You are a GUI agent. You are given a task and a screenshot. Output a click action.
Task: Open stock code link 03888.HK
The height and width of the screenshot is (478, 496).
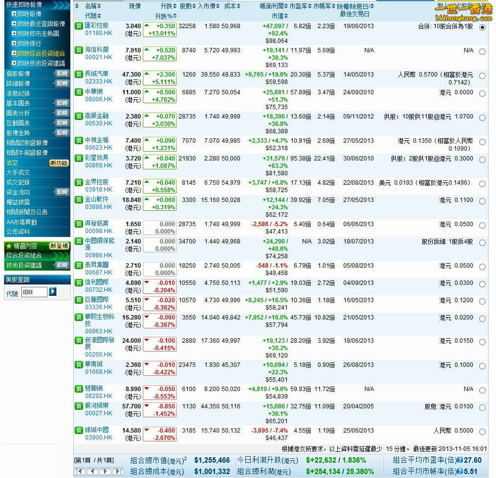click(x=99, y=206)
